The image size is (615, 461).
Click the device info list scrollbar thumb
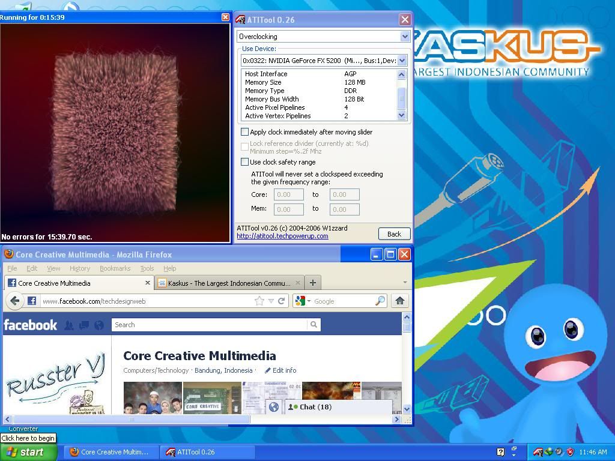[x=401, y=97]
